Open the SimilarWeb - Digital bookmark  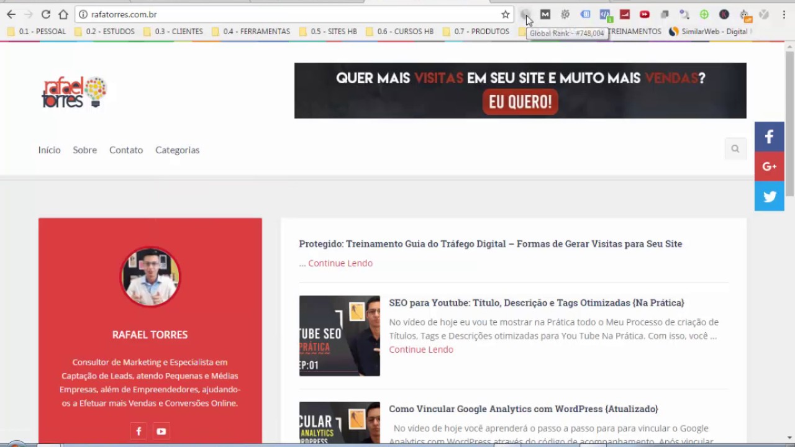[708, 32]
